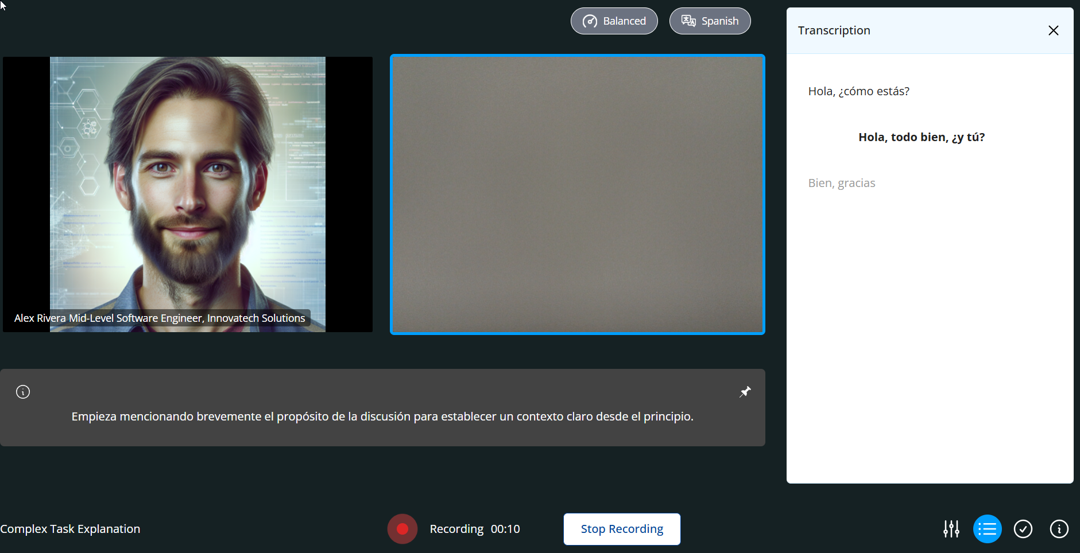Open the Spanish language selector
Screen dimensions: 1080x553
click(710, 21)
